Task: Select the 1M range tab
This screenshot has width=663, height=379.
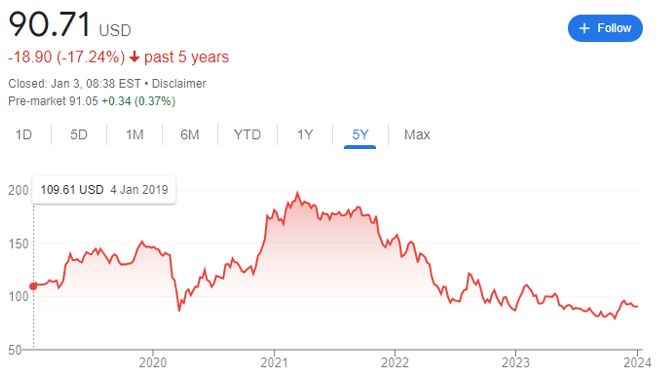Action: pos(134,135)
